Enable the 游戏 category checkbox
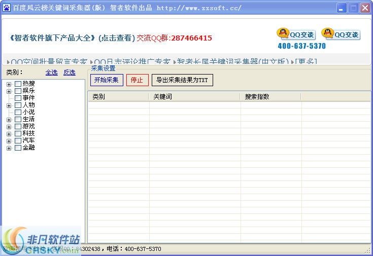This screenshot has height=256, width=373. 18,126
